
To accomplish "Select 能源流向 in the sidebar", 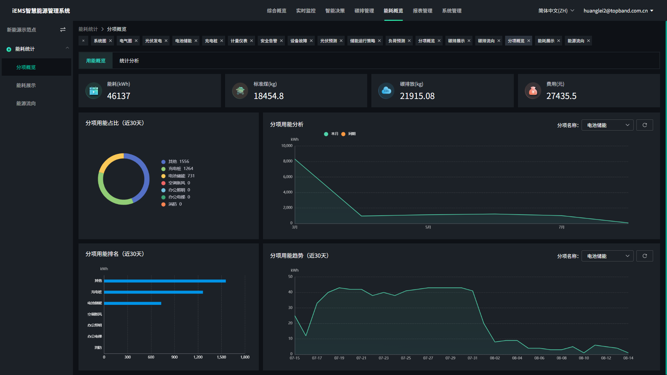I will (26, 103).
